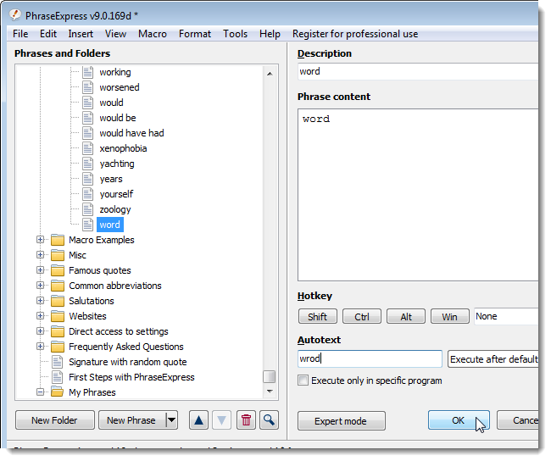Select the worsened phrase
This screenshot has height=461, width=551.
(120, 87)
